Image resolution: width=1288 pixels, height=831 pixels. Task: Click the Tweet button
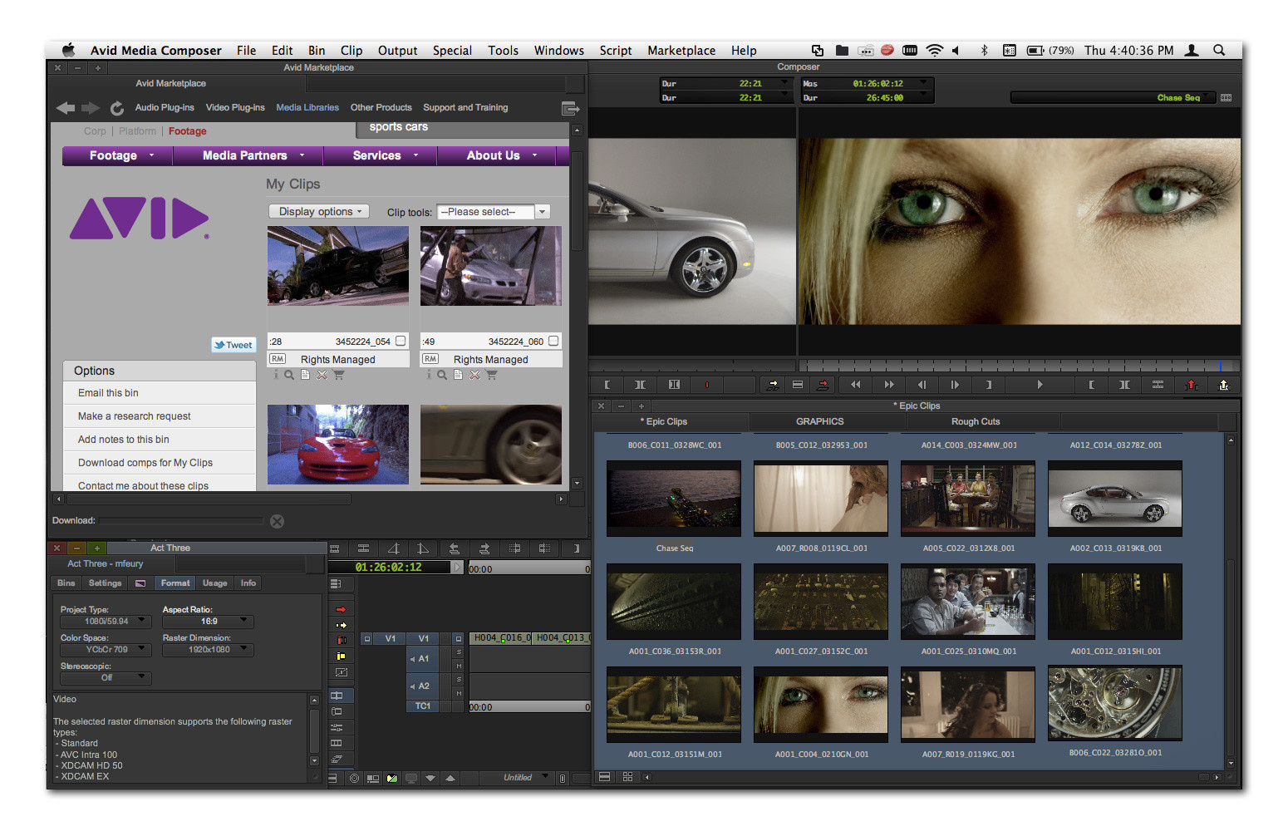pyautogui.click(x=234, y=345)
